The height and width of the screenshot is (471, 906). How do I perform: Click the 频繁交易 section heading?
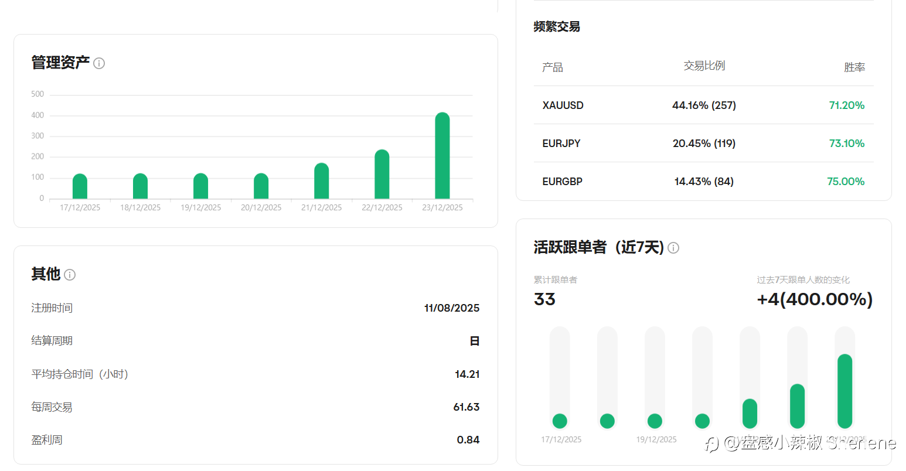coord(557,26)
